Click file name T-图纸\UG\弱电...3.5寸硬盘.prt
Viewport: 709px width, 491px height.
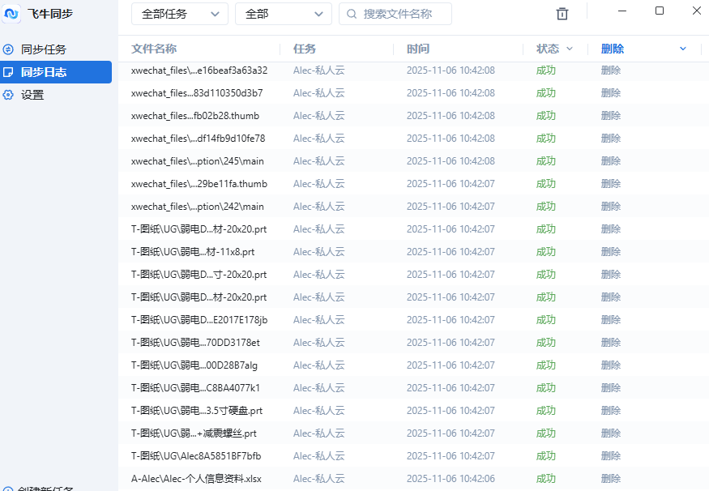coord(197,411)
